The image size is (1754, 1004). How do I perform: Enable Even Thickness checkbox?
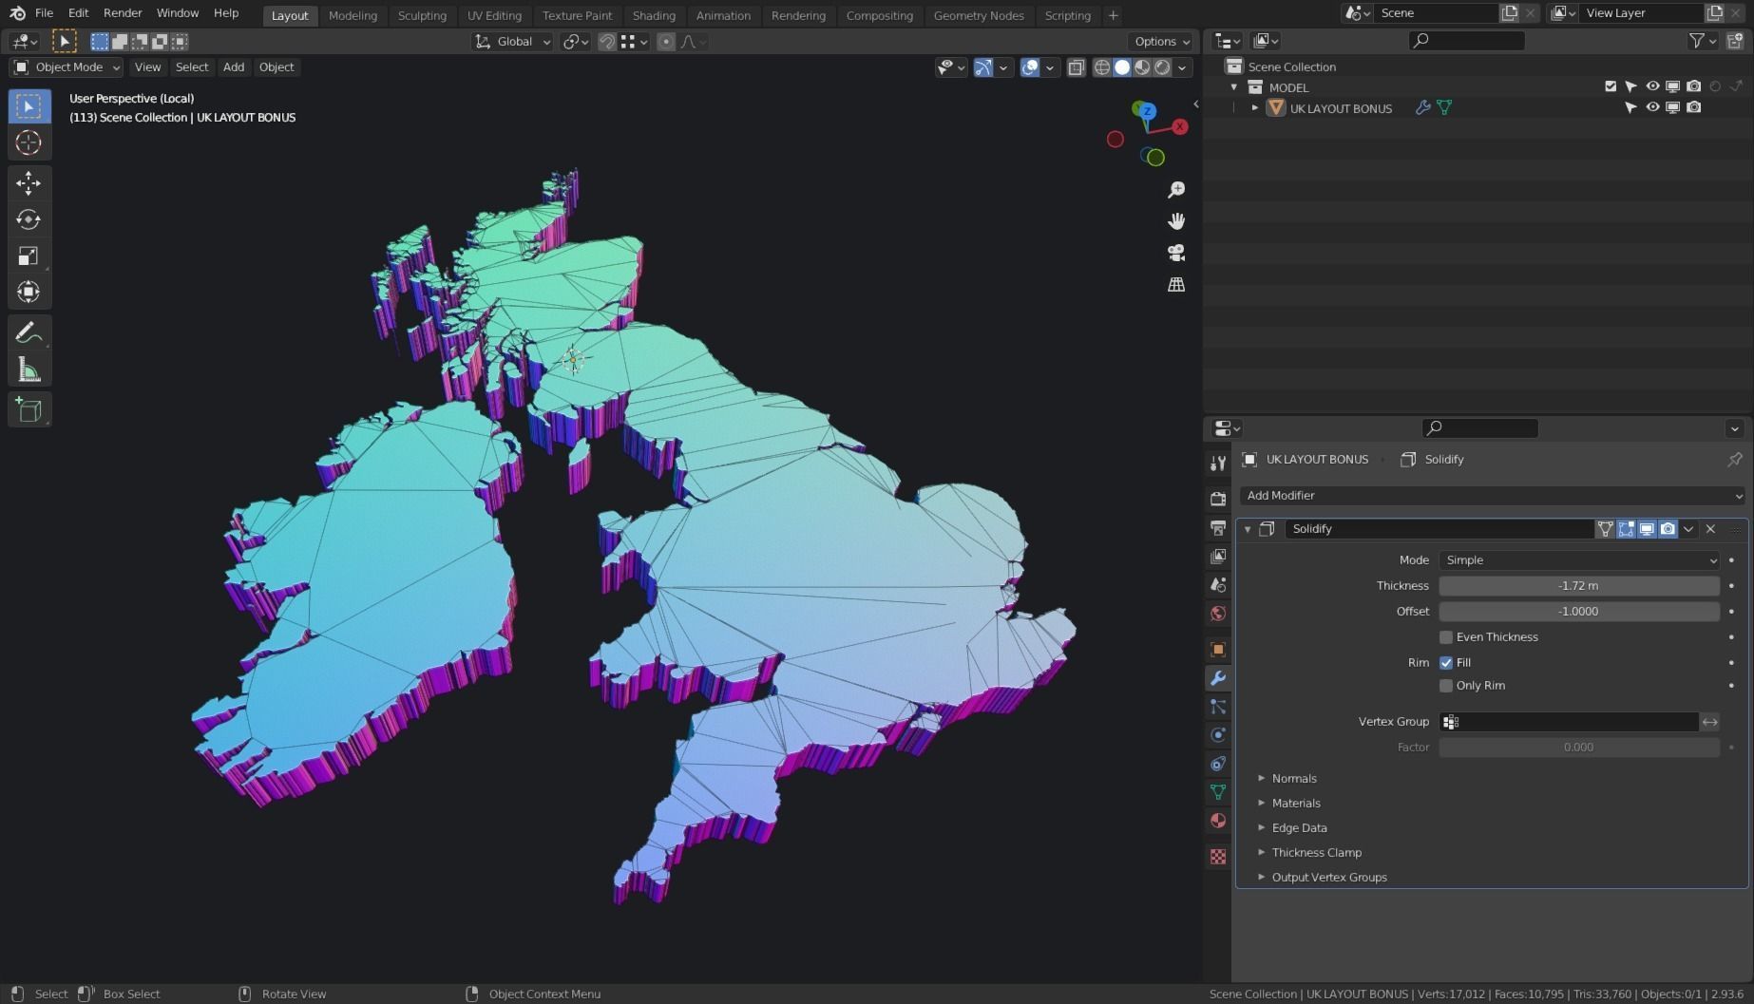coord(1446,637)
